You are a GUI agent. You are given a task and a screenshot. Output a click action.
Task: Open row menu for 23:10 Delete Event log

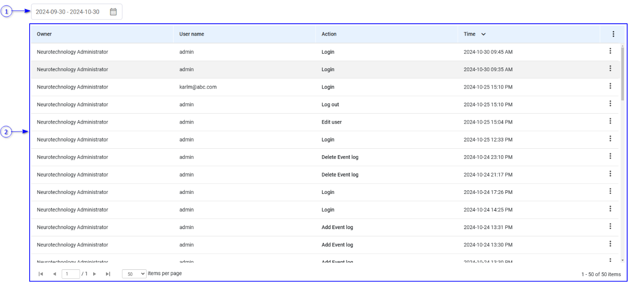610,157
